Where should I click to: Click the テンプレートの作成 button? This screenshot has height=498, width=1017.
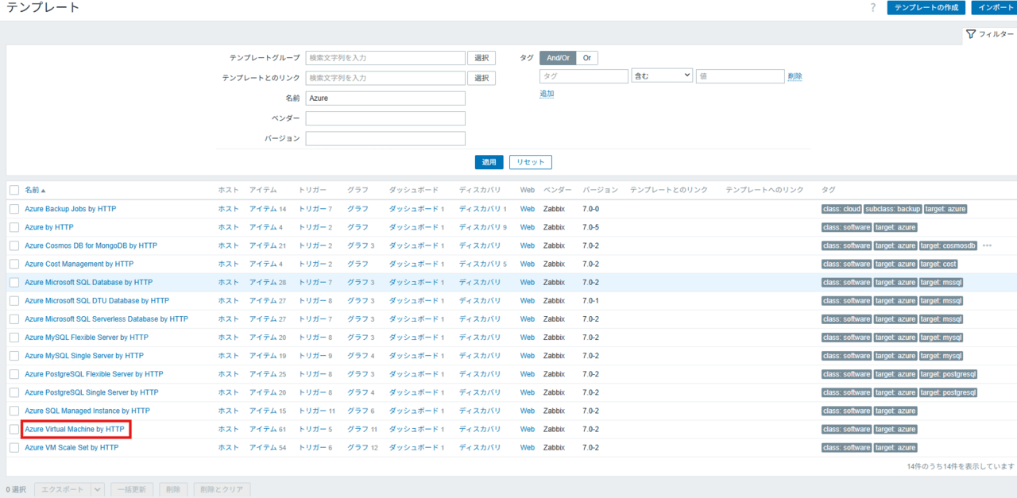pyautogui.click(x=926, y=8)
